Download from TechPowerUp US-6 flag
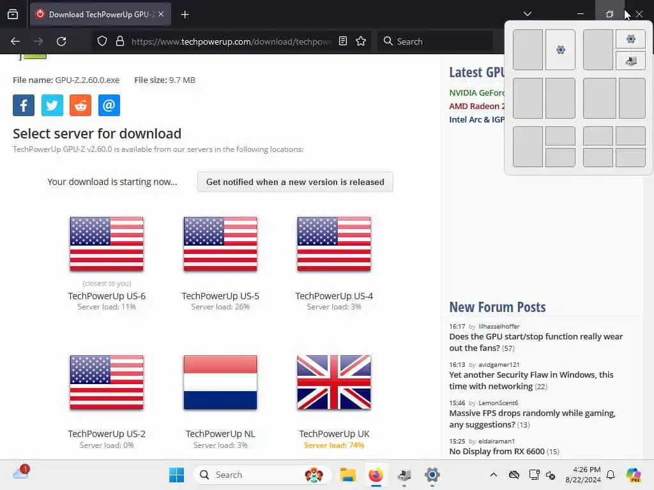654x490 pixels. 107,244
